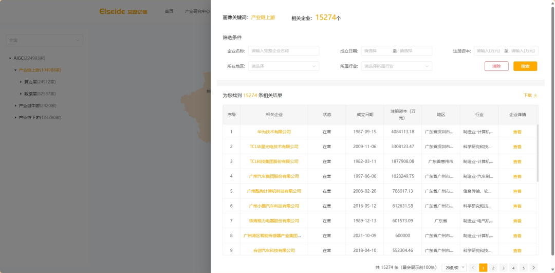This screenshot has width=555, height=273.
Task: Click the 成立日期 start date field
Action: [x=377, y=50]
